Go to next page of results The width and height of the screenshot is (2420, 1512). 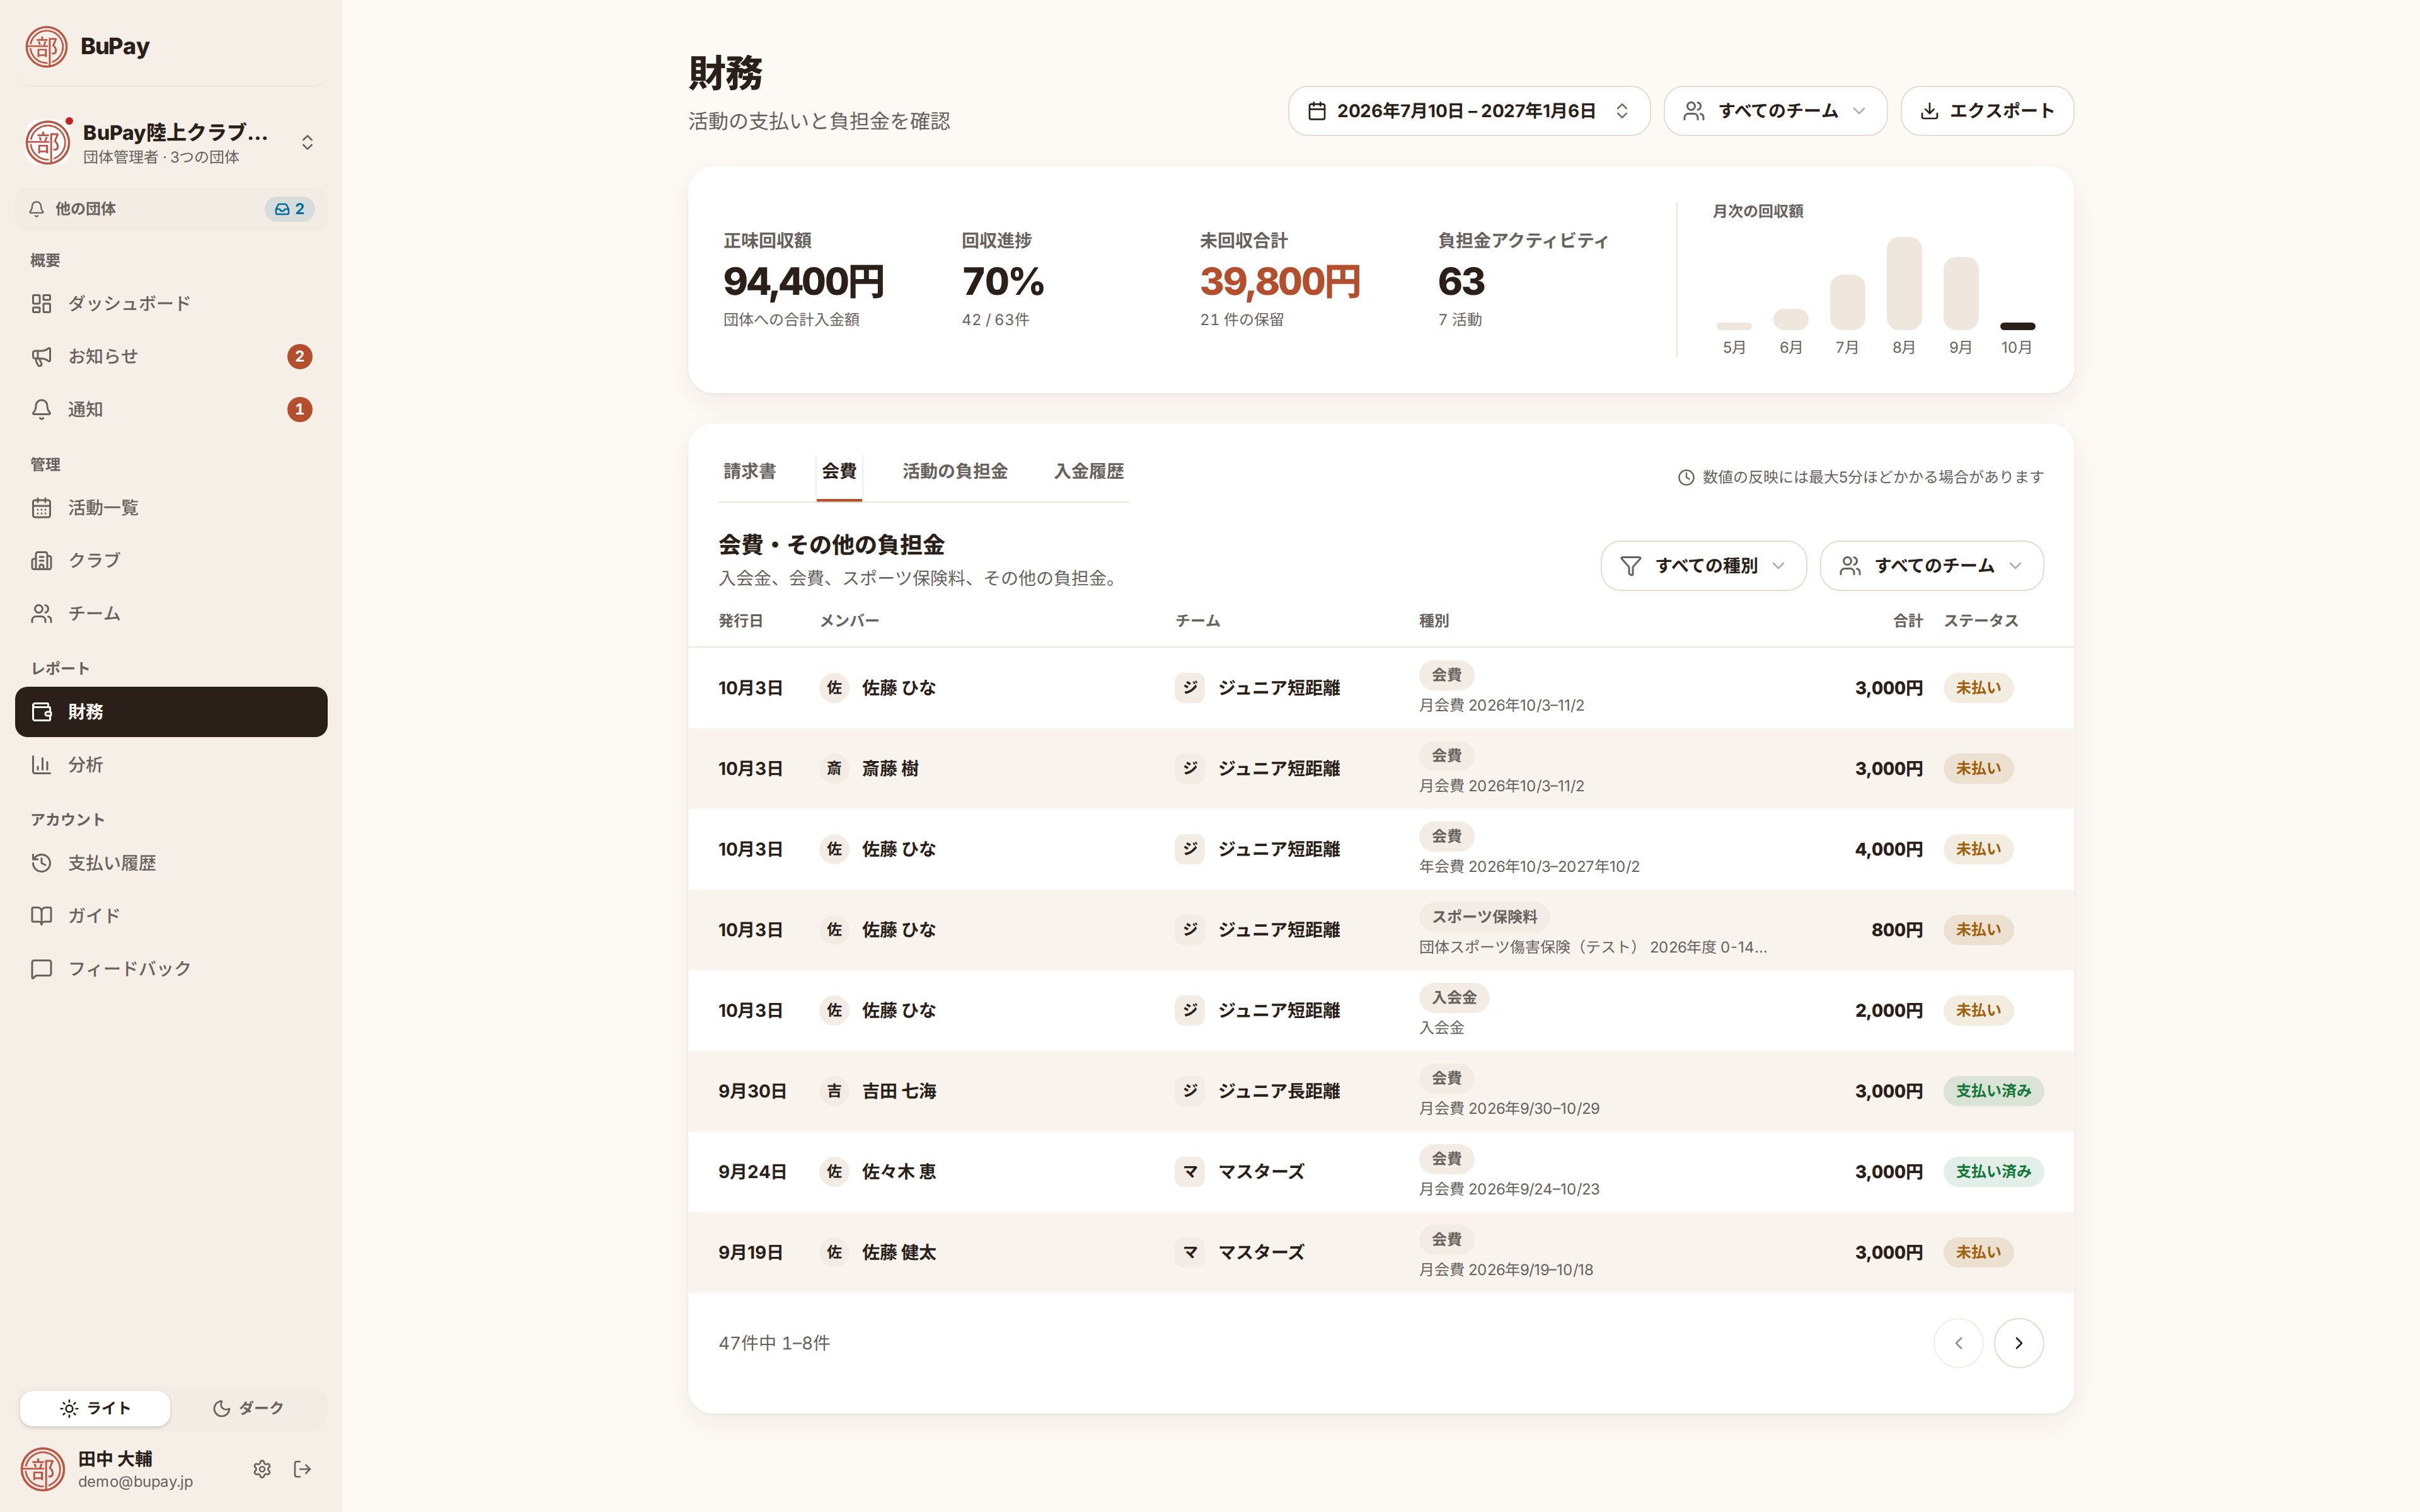(x=2018, y=1343)
